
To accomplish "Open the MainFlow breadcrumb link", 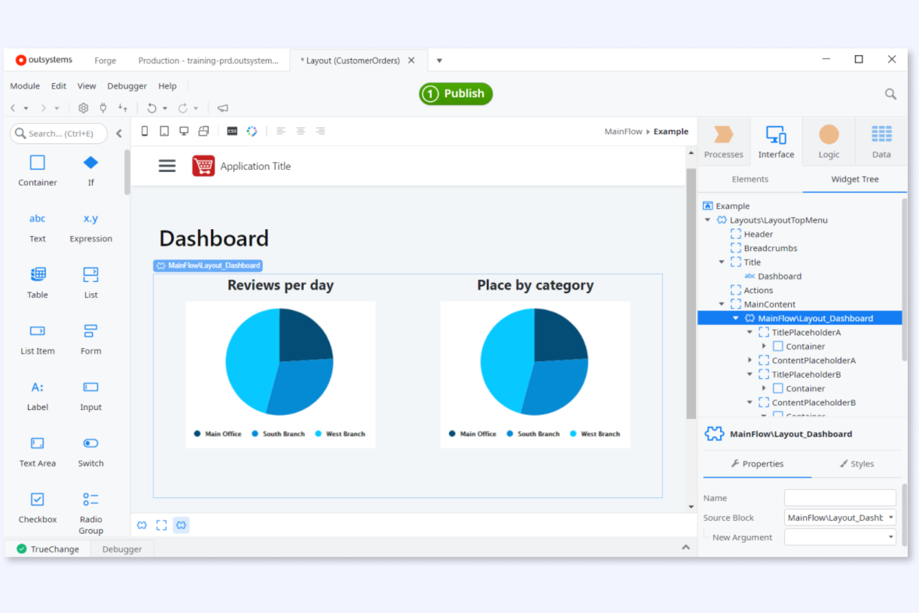I will coord(623,131).
